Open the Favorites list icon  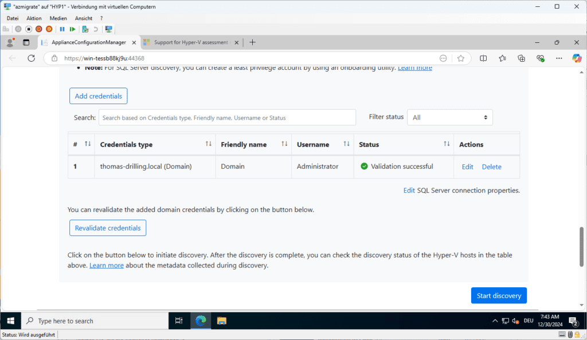pyautogui.click(x=502, y=58)
